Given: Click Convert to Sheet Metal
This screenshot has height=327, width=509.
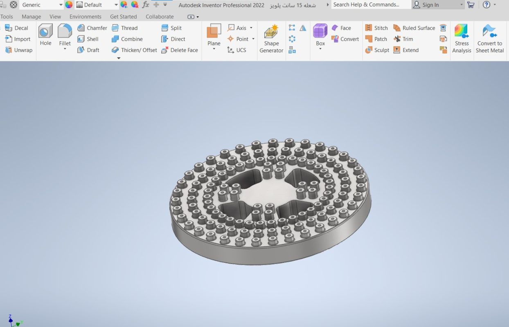Looking at the screenshot, I should (x=489, y=39).
